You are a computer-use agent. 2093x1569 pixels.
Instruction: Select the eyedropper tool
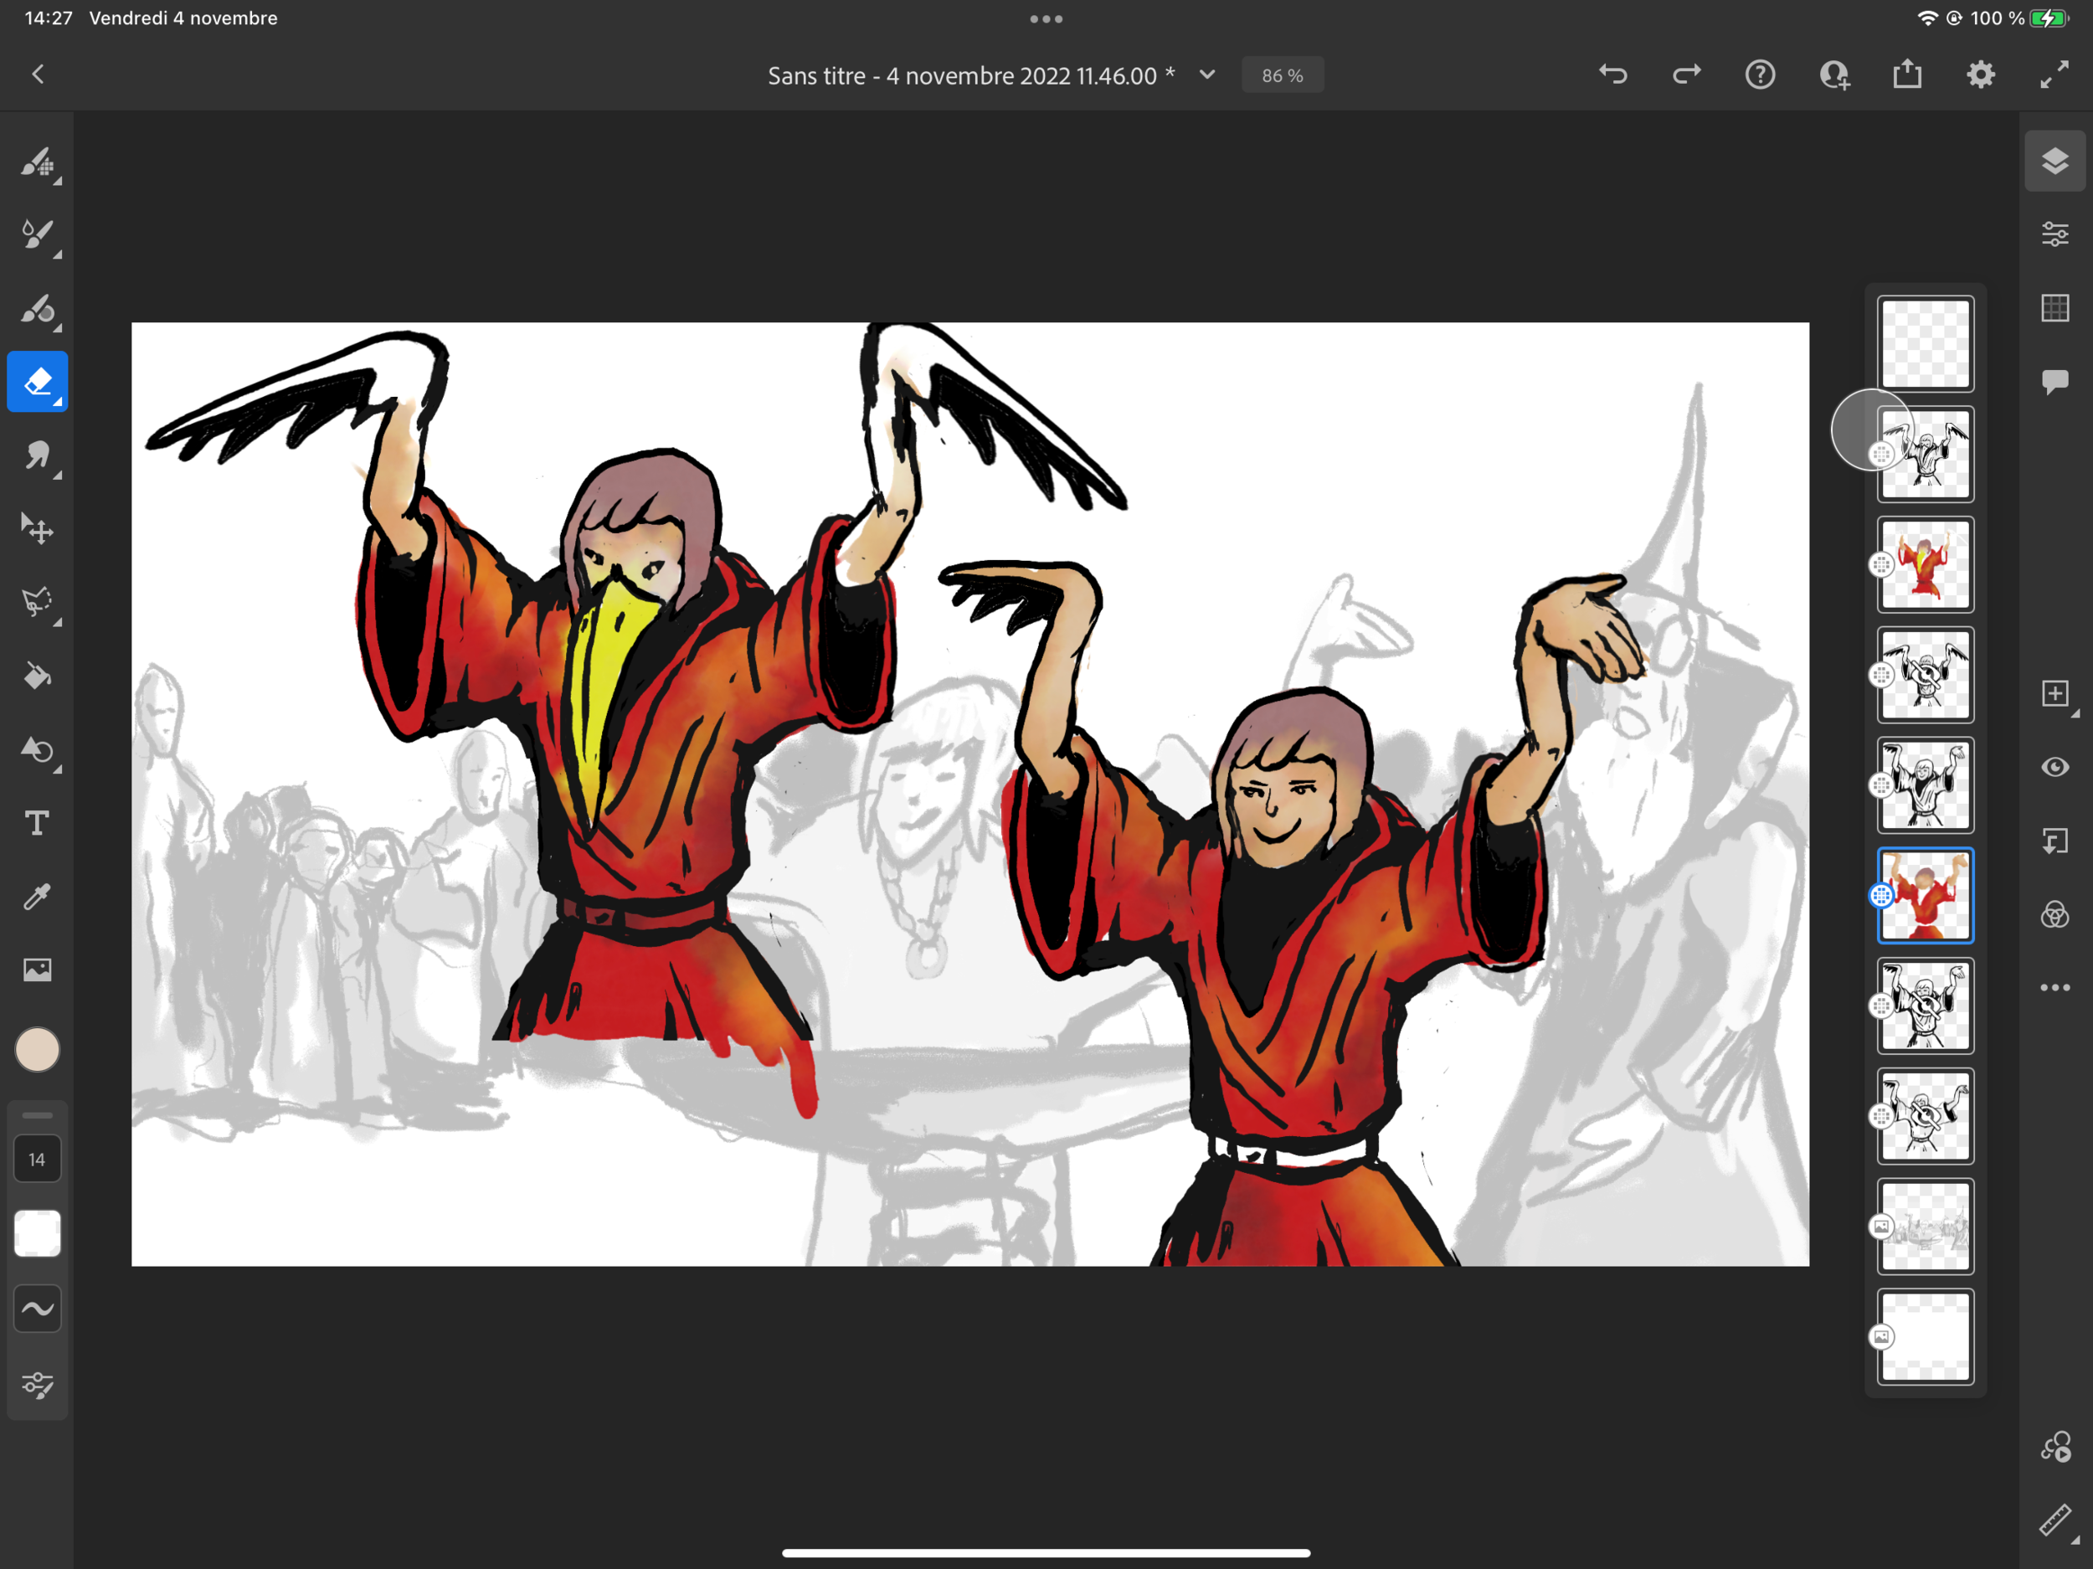38,896
